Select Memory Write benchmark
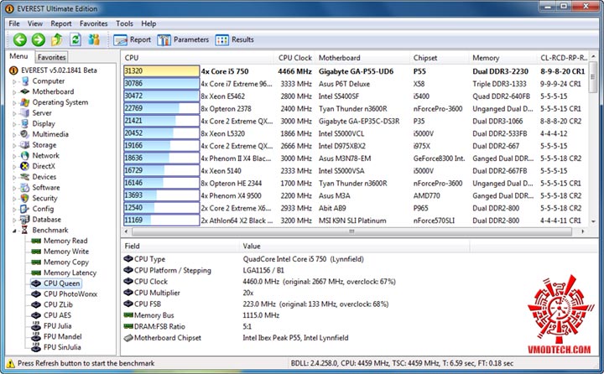Screen dimensions: 604x374 (66, 252)
